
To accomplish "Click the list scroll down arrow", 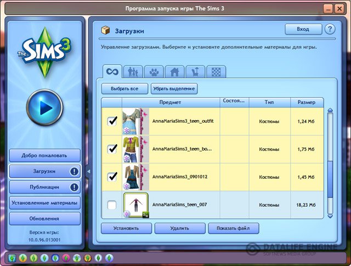I will click(x=330, y=216).
